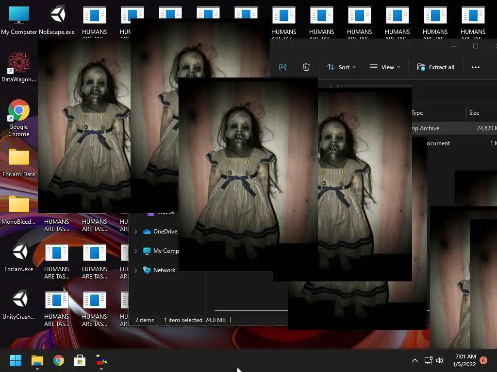497x372 pixels.
Task: Open the Sort dropdown menu
Action: [342, 67]
